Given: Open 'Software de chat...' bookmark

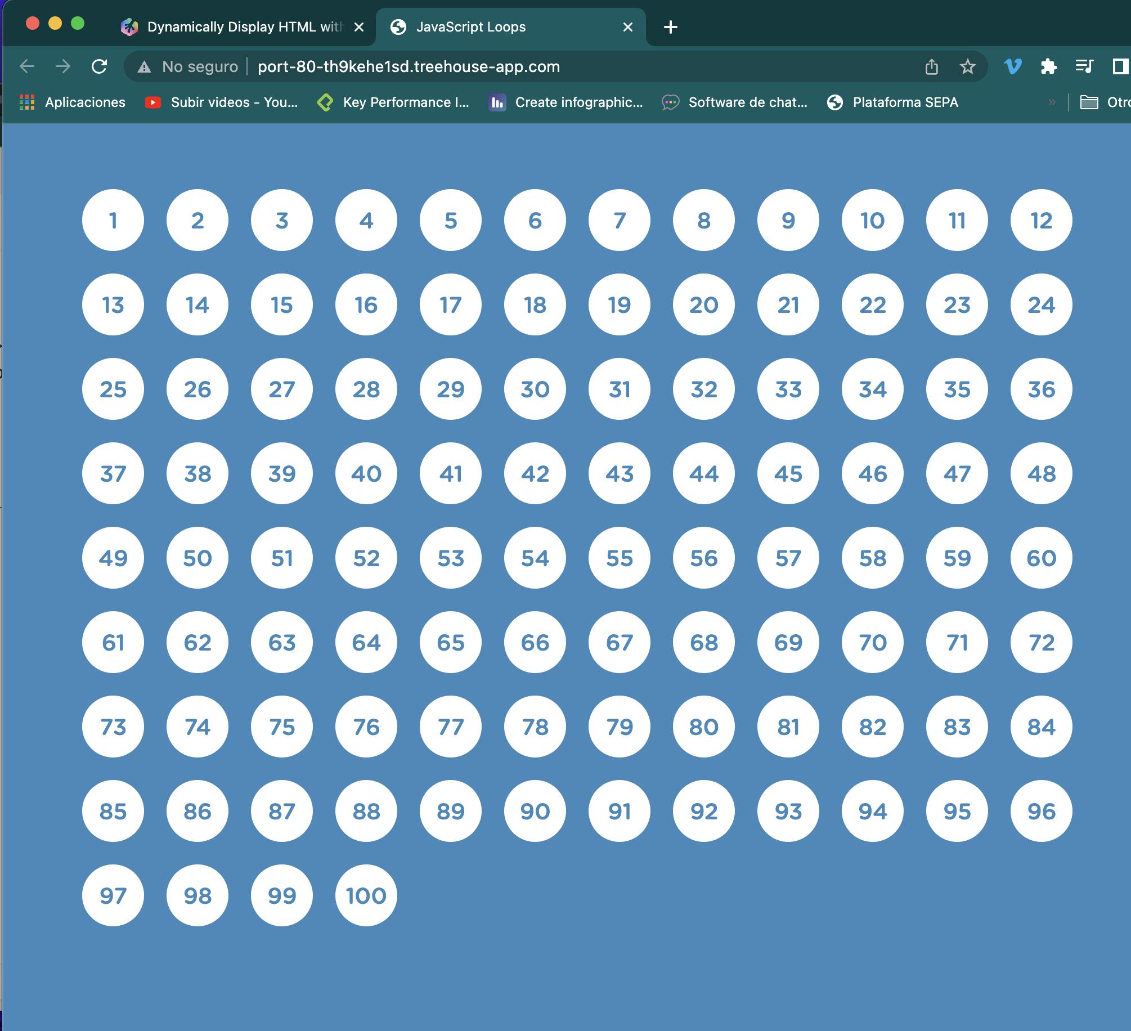Looking at the screenshot, I should pos(734,102).
